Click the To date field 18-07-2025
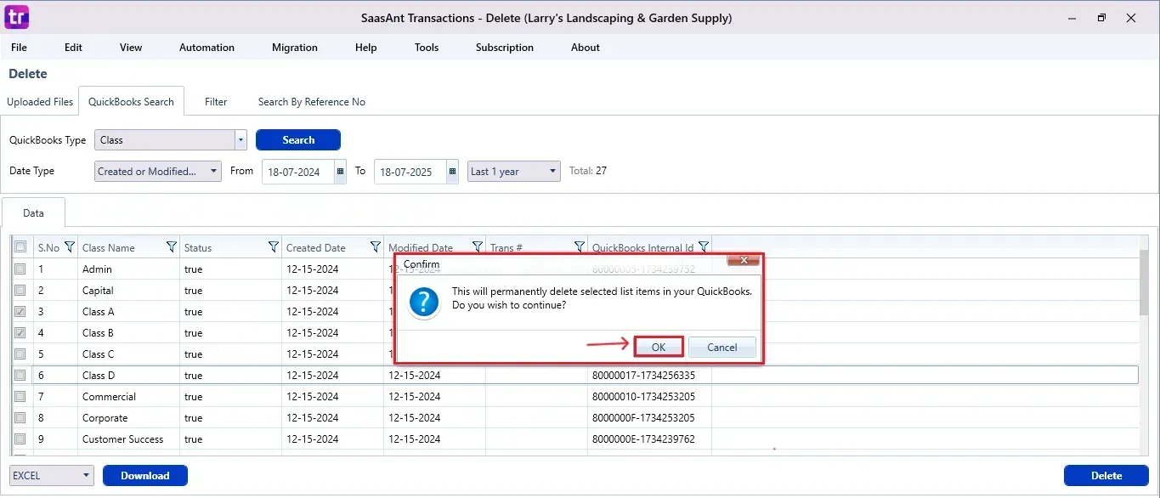 pyautogui.click(x=410, y=172)
